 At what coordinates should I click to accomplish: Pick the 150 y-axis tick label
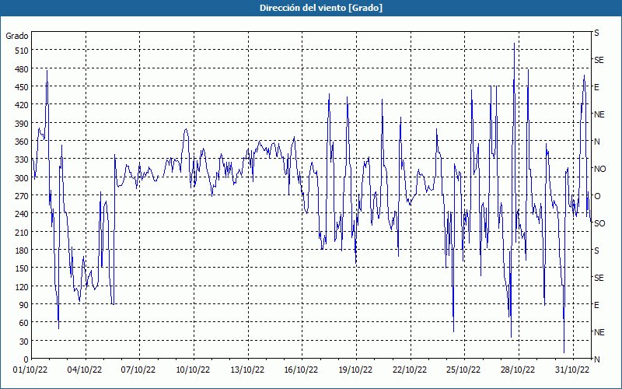pyautogui.click(x=22, y=268)
